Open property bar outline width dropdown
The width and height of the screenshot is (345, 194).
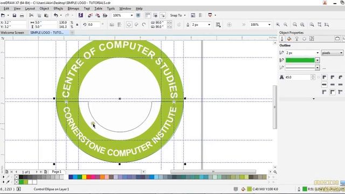point(209,25)
